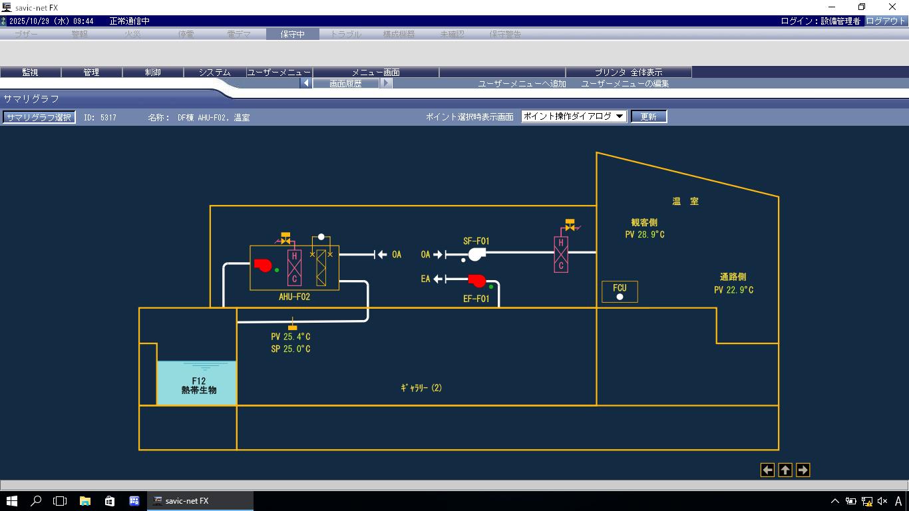Open the 監視 menu
909x511 pixels.
(x=31, y=72)
